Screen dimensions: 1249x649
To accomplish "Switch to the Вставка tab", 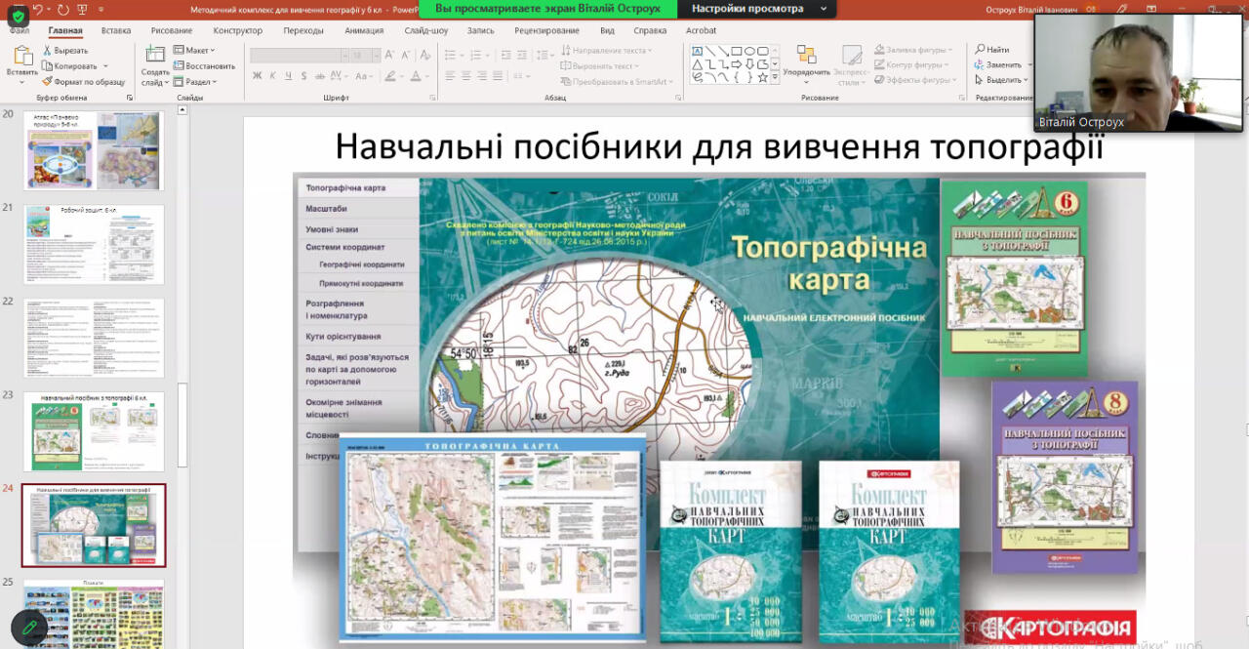I will 116,30.
